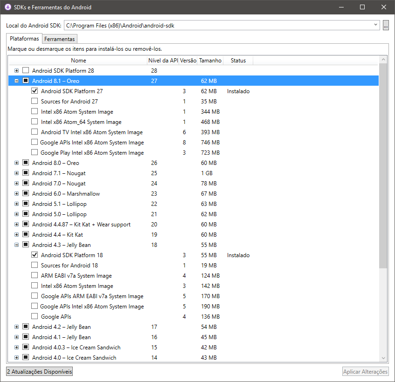This screenshot has height=382, width=395.
Task: Expand the Android 4.4 – Kit Kat node
Action: click(16, 235)
